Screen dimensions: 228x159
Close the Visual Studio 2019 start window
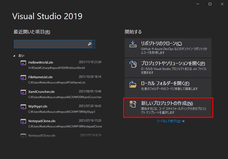point(222,4)
